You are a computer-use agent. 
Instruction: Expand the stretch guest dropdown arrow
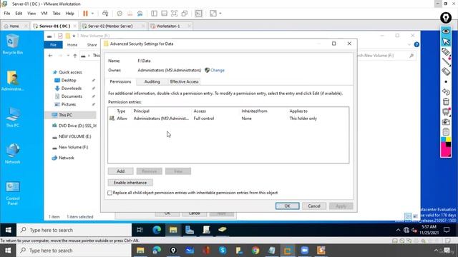(x=220, y=14)
